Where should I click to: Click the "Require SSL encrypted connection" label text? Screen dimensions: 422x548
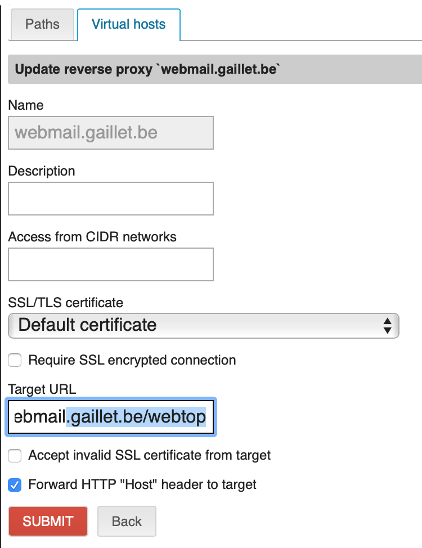tap(132, 360)
